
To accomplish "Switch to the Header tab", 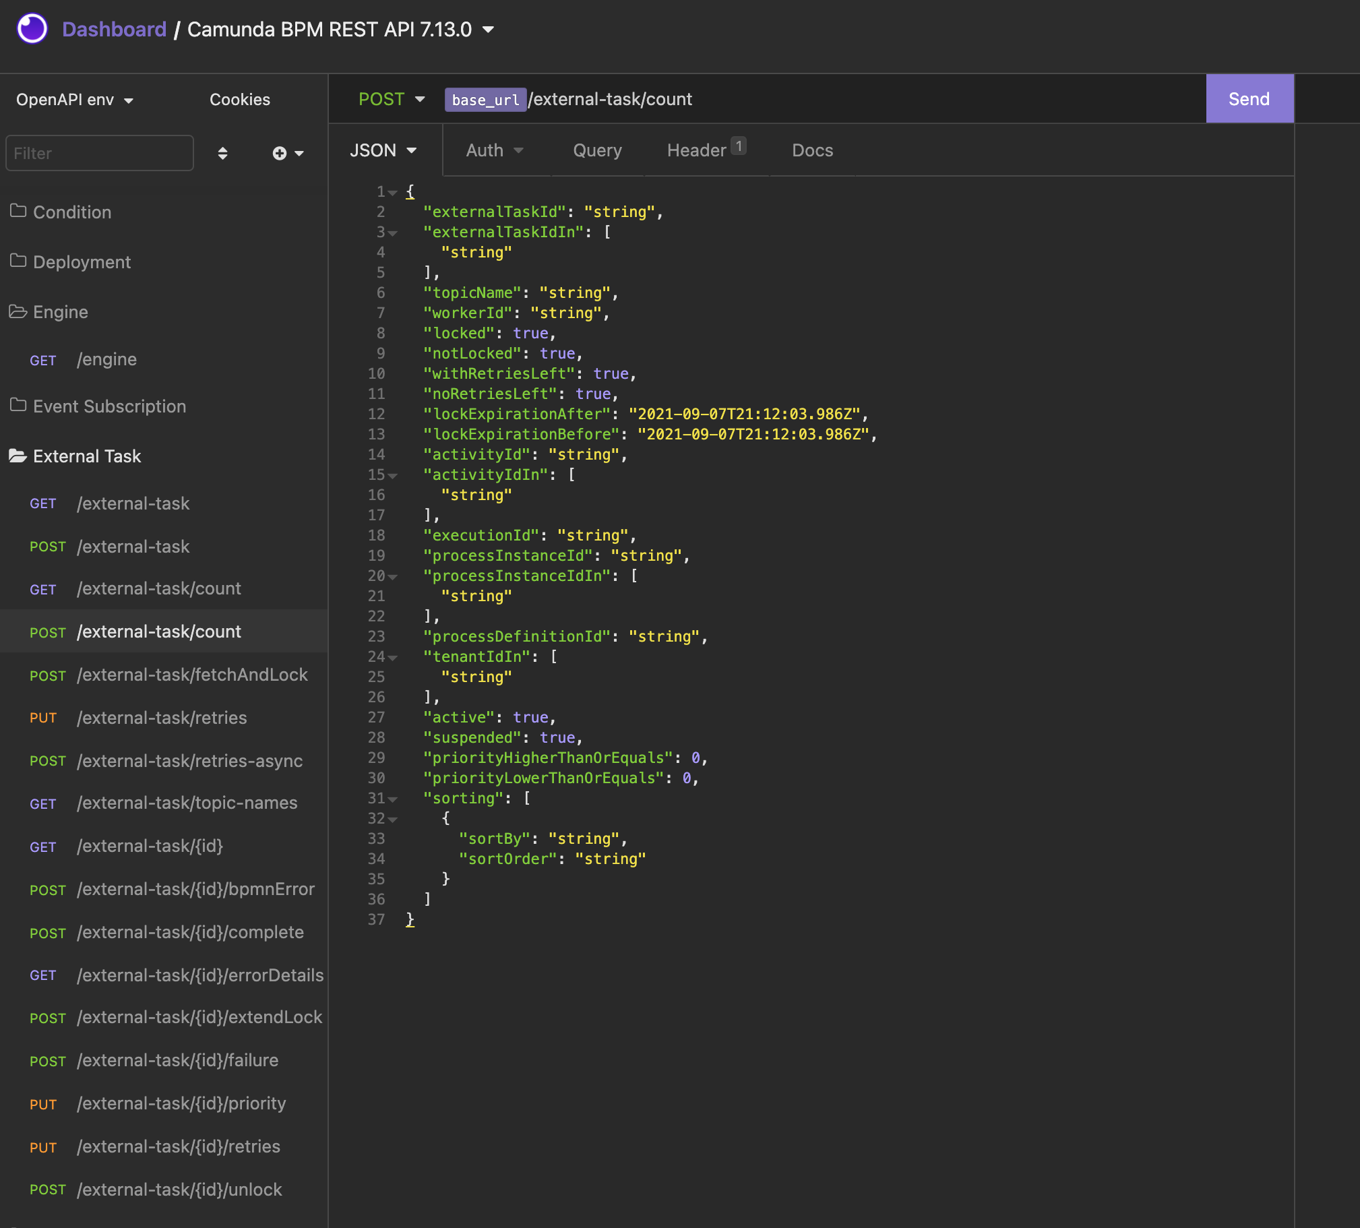I will pyautogui.click(x=706, y=150).
